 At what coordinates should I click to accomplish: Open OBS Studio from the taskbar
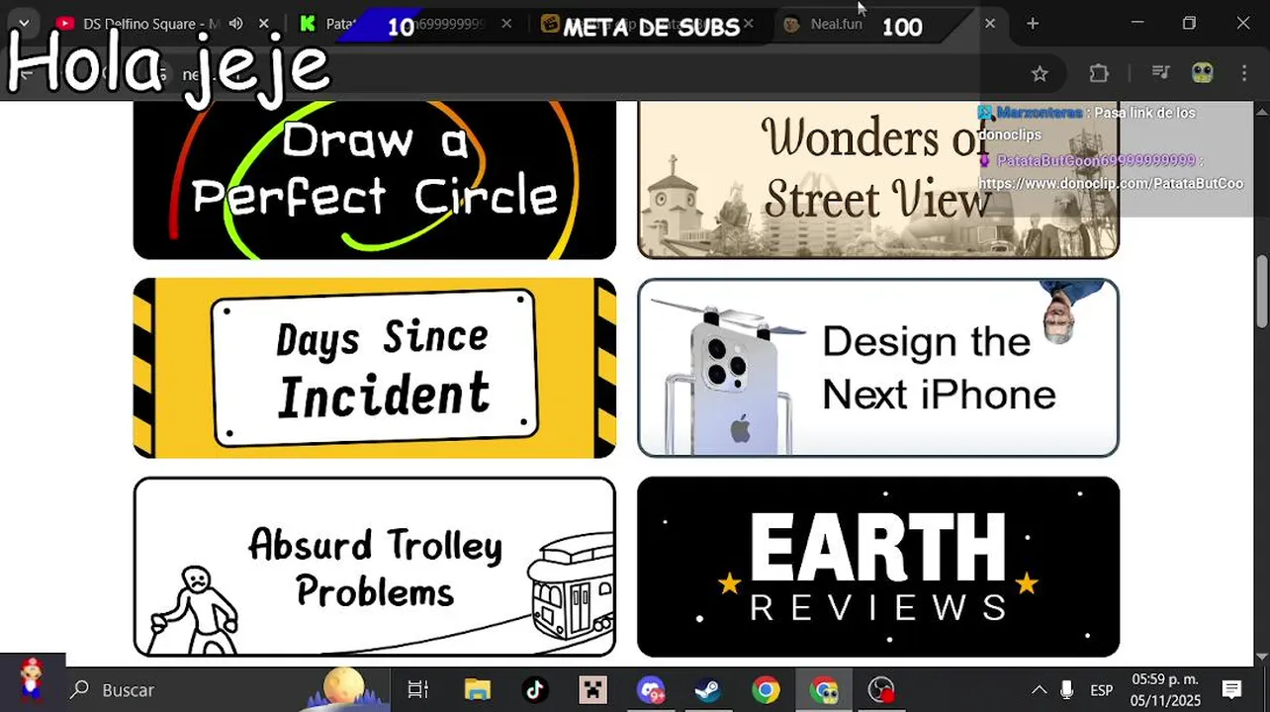pyautogui.click(x=880, y=689)
